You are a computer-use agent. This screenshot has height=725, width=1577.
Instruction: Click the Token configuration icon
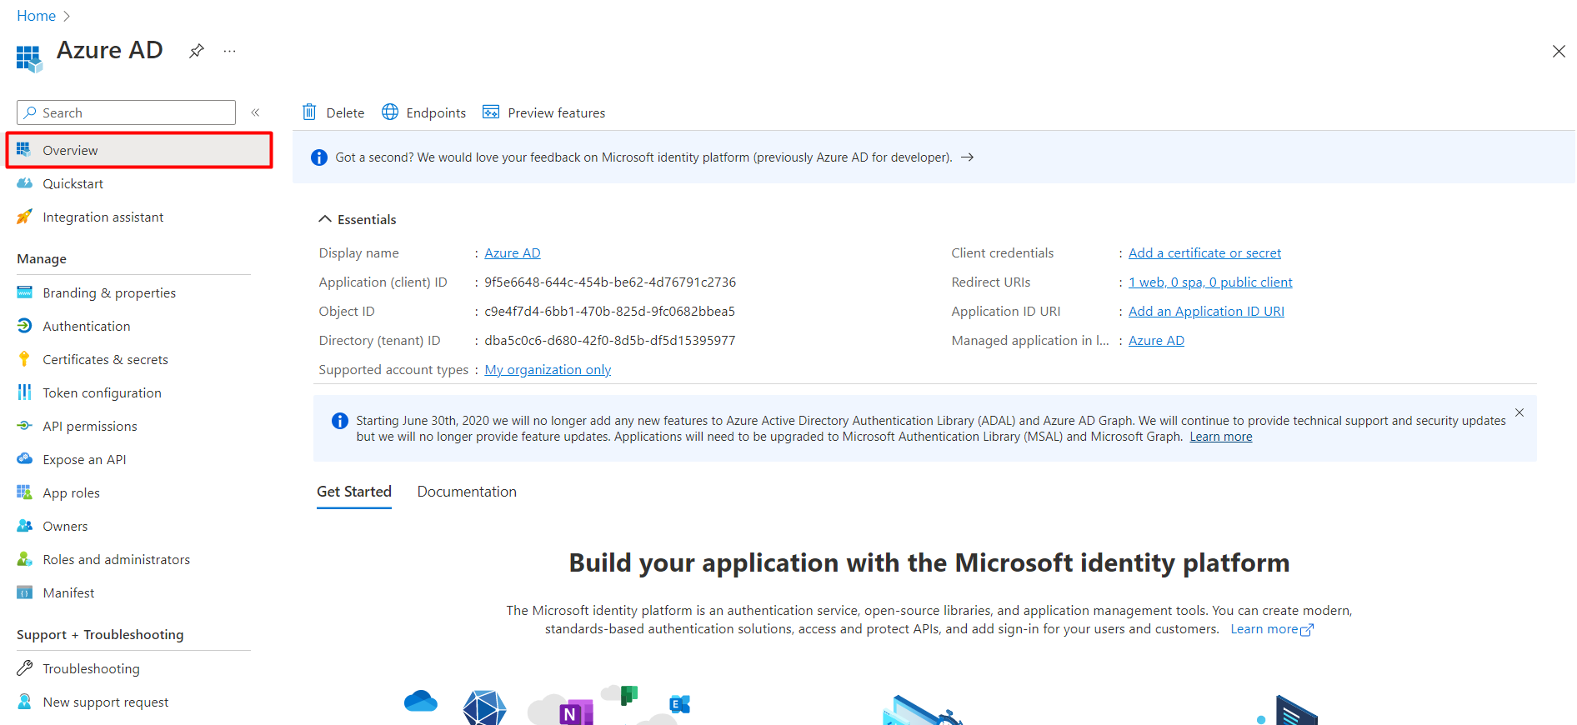coord(25,392)
